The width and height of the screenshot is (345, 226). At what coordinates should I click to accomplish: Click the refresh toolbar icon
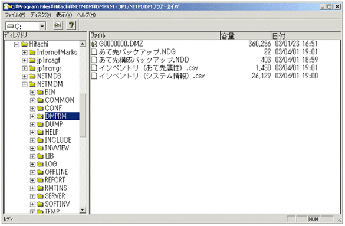point(58,25)
